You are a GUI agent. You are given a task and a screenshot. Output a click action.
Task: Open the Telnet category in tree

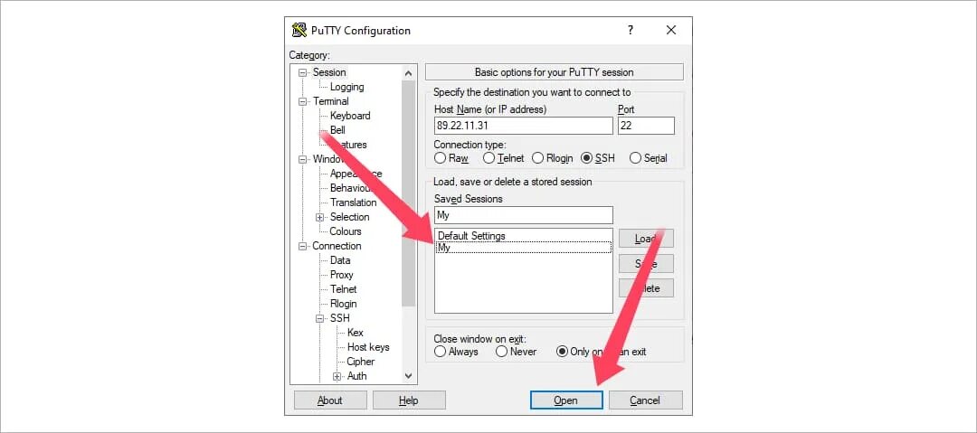click(344, 289)
